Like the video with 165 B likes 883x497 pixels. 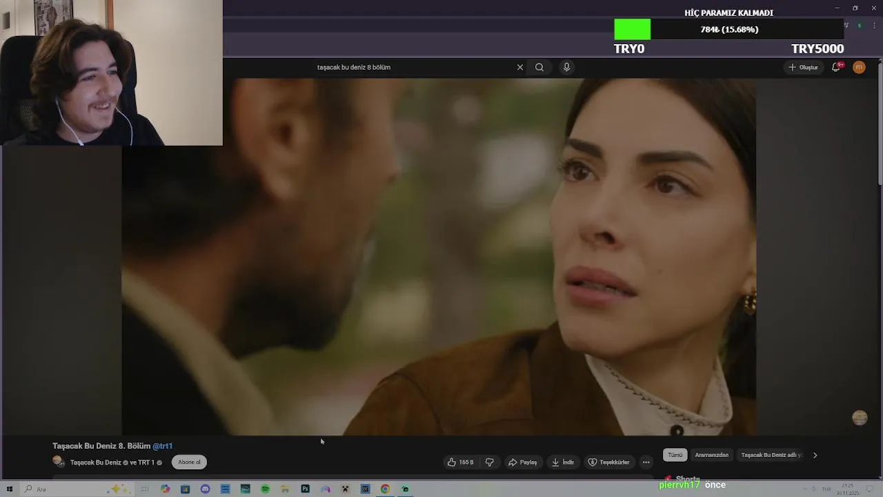pyautogui.click(x=460, y=462)
